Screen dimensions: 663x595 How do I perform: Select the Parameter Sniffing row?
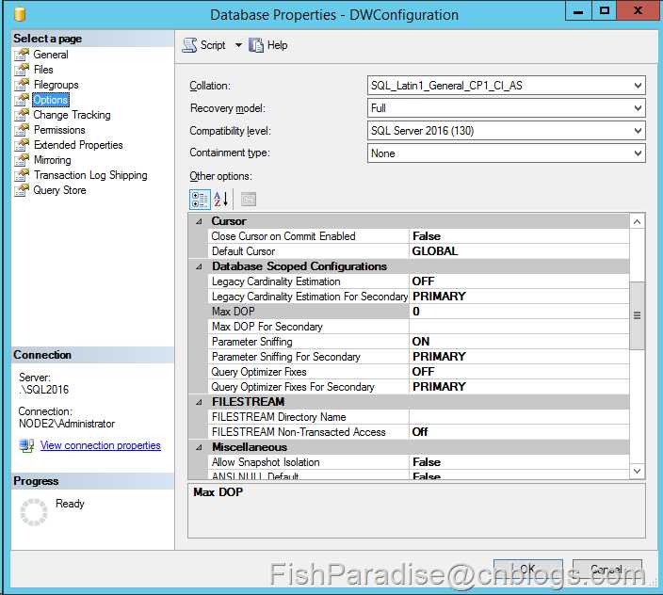[418, 342]
